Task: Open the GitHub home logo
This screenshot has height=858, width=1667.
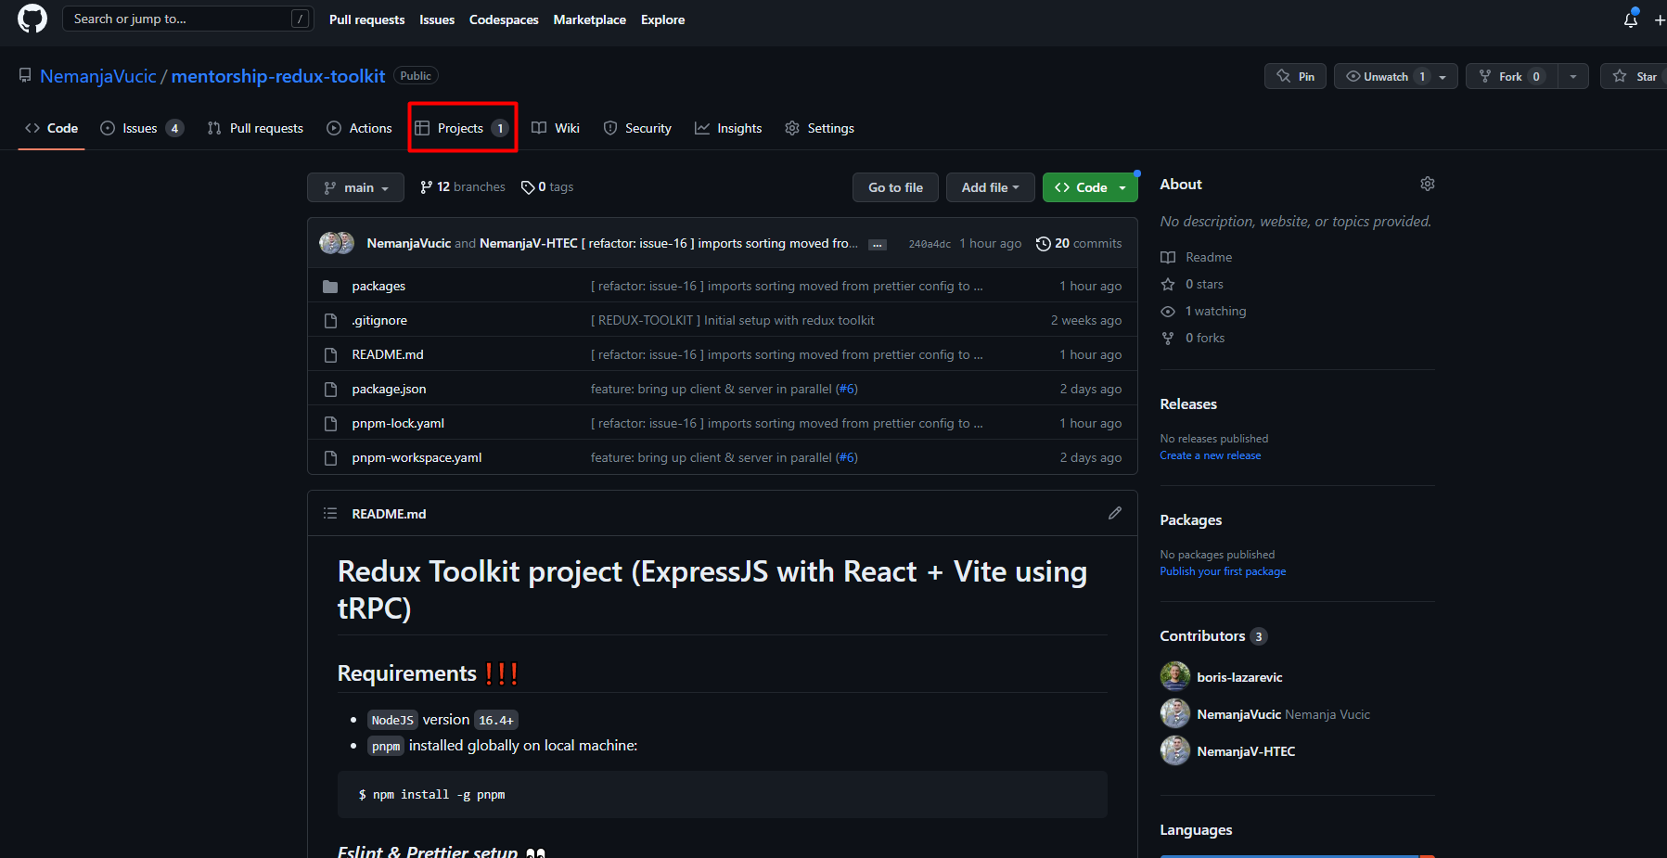Action: (32, 19)
